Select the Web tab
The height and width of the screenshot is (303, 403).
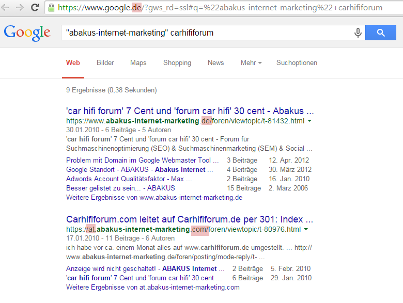tap(73, 63)
